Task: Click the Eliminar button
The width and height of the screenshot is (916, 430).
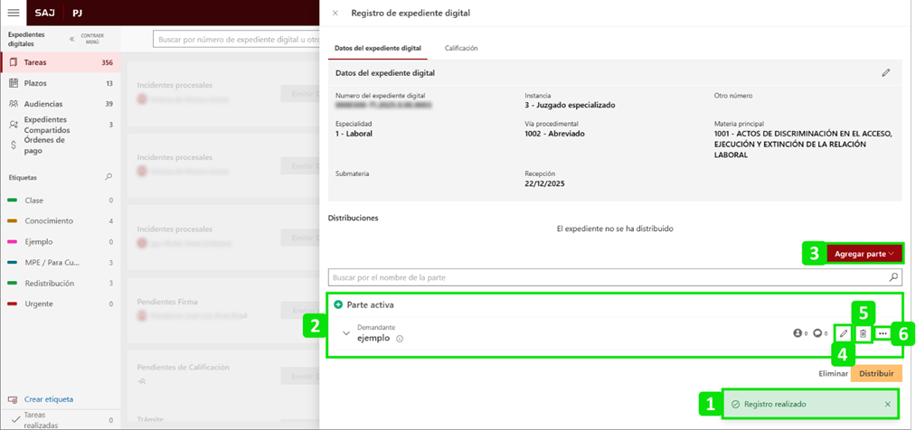Action: [x=833, y=373]
